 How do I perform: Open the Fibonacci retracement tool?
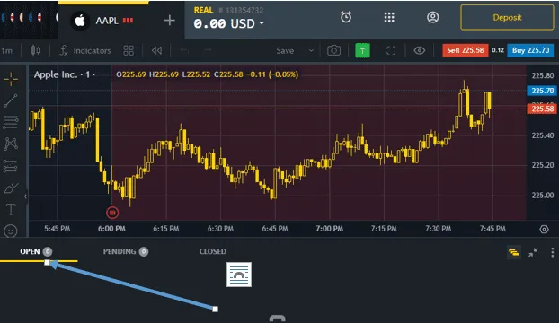click(11, 122)
